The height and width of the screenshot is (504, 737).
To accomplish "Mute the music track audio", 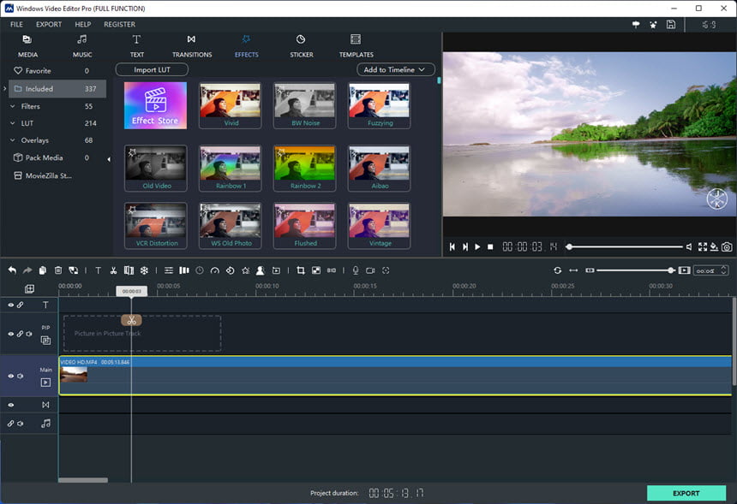I will click(x=21, y=424).
